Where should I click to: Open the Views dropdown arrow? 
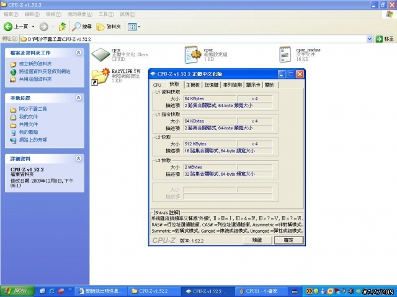pos(139,27)
